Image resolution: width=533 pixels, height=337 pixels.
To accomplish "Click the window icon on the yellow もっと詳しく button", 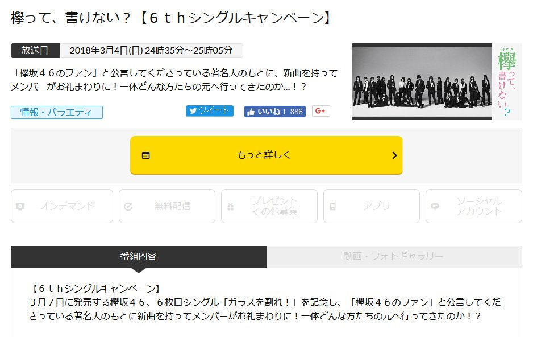I will tap(146, 155).
